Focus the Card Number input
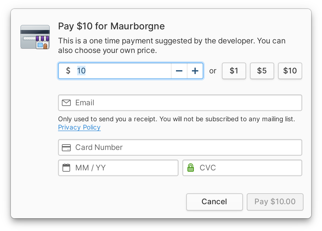The width and height of the screenshot is (322, 231). point(185,147)
